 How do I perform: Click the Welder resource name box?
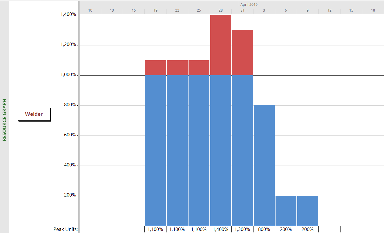(34, 114)
